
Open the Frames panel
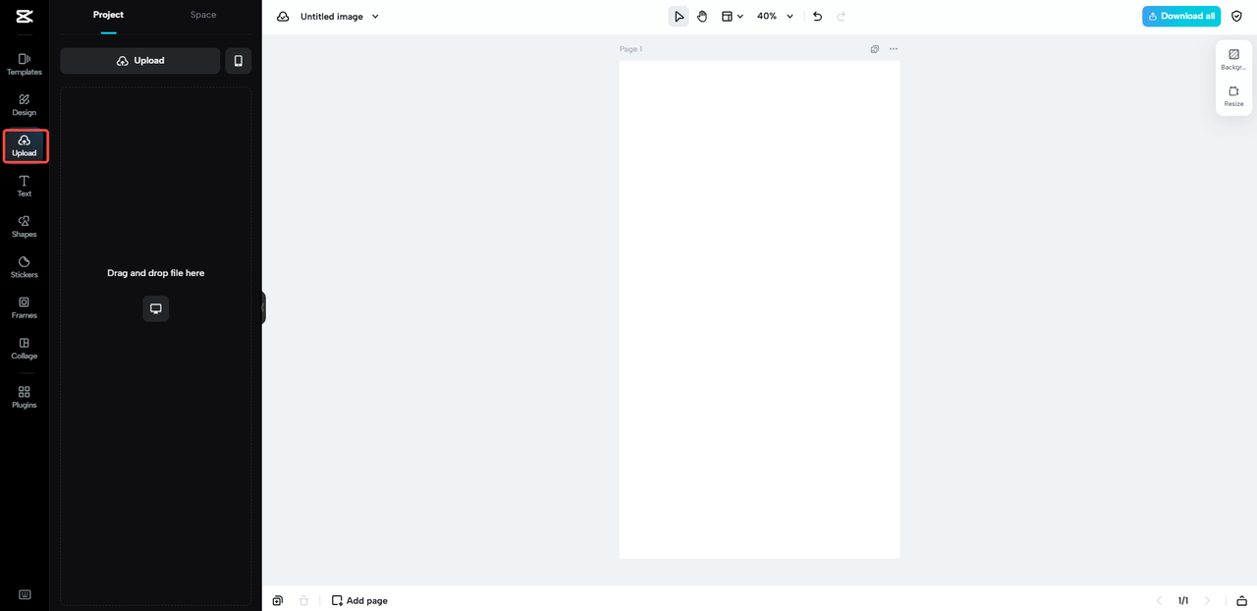24,307
